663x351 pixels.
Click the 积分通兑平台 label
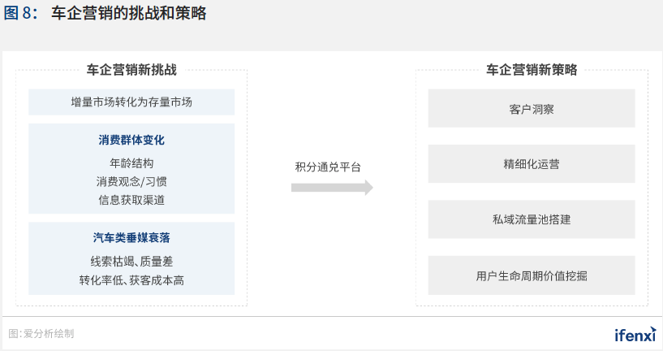(328, 167)
